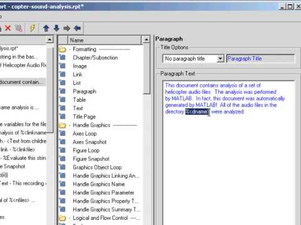The width and height of the screenshot is (301, 225).
Task: Click the component icon beside Paragraph
Action: pos(62,91)
